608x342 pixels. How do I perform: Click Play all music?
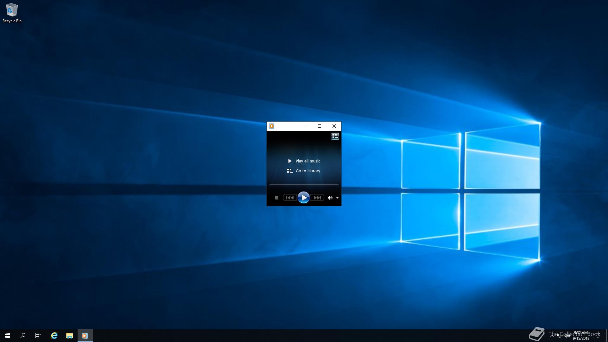coord(304,161)
